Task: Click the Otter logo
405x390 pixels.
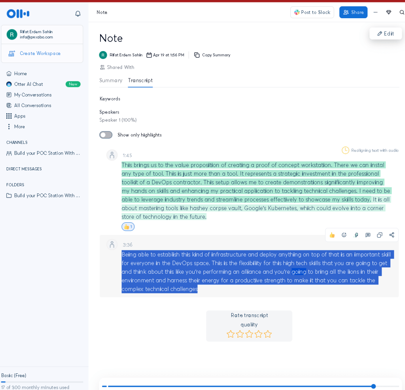Action: point(18,14)
